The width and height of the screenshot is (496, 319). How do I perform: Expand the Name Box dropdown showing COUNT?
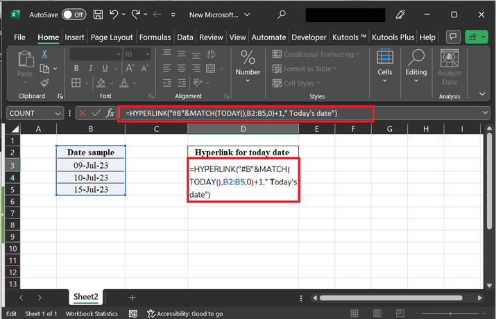click(58, 113)
